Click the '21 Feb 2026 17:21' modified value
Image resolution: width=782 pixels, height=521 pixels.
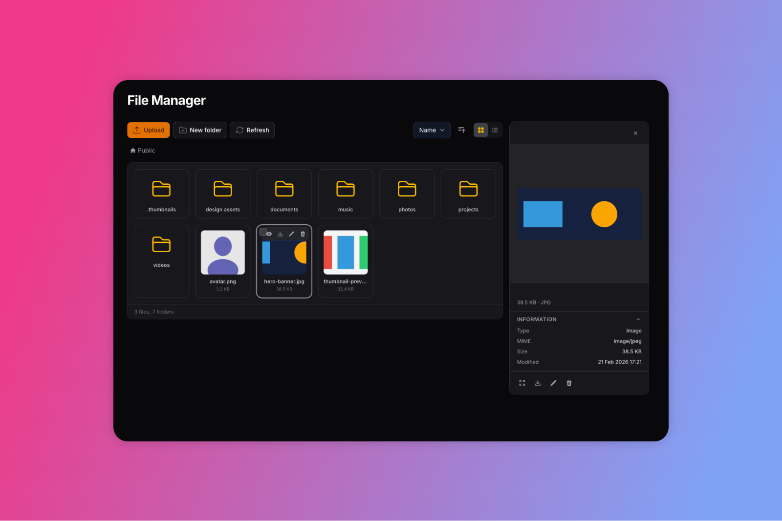click(x=620, y=362)
